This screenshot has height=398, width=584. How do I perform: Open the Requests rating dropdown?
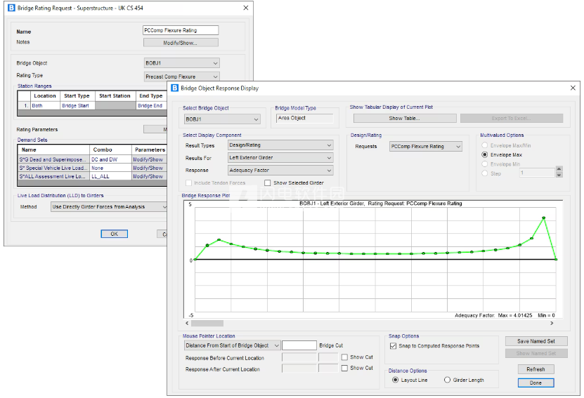pyautogui.click(x=425, y=147)
